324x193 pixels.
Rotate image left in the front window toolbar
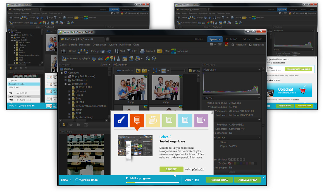click(80, 51)
